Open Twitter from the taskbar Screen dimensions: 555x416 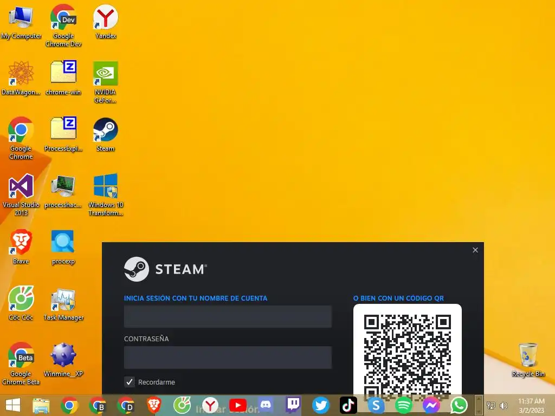[321, 405]
